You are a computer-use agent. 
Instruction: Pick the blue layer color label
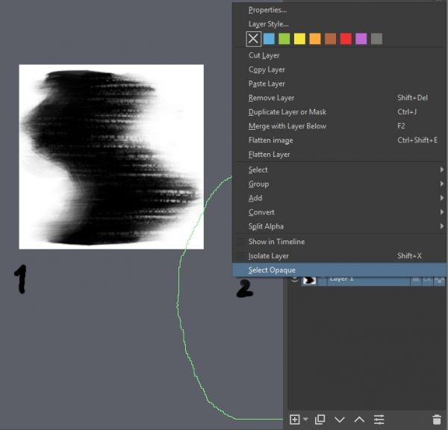269,39
